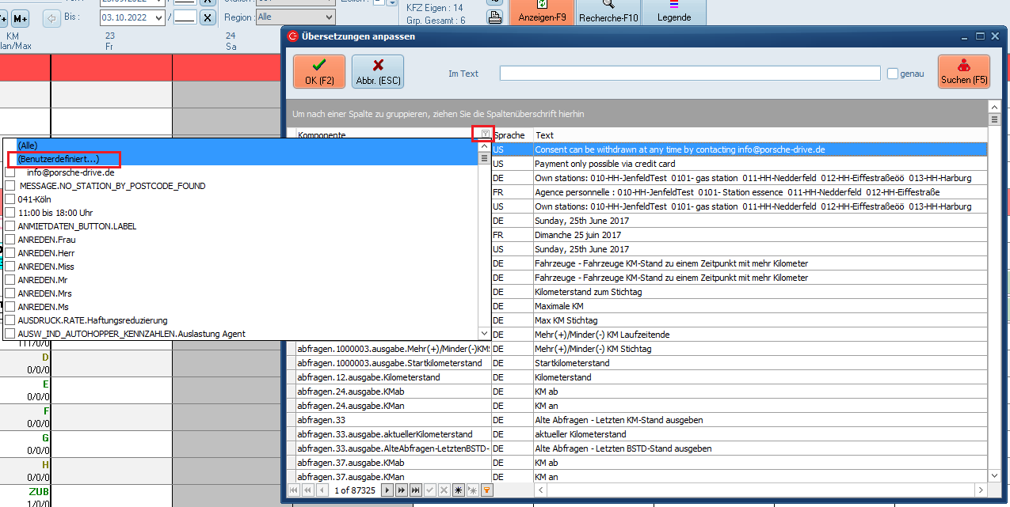Skip to next page of records
Viewport: 1010px width, 507px height.
(401, 490)
